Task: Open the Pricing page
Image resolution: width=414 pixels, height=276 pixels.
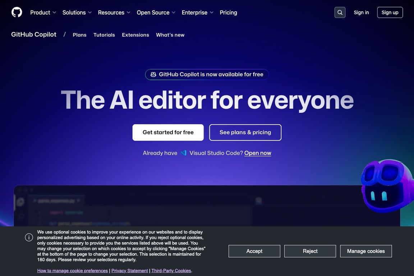Action: click(229, 13)
